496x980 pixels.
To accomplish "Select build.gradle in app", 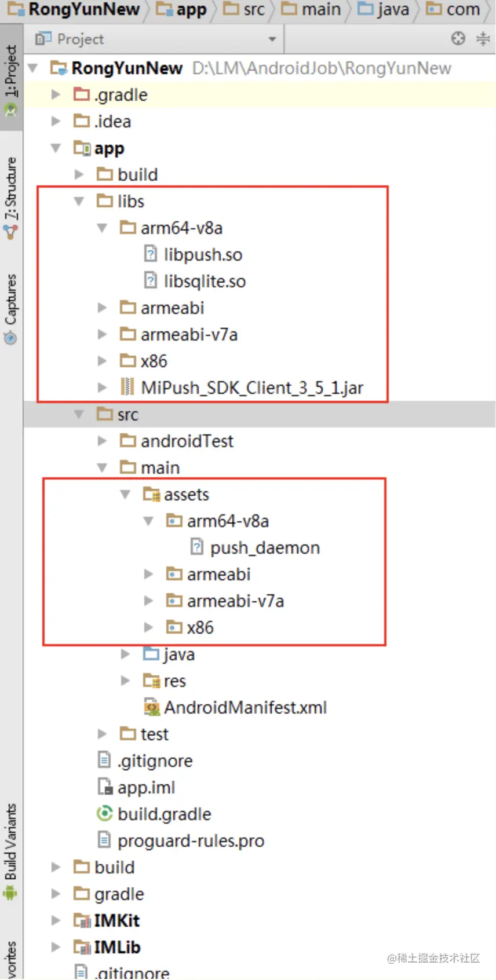I will [164, 814].
